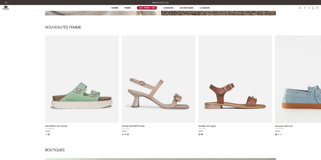Click Cuir Velours under Mocassins ANITA
Image resolution: width=321 pixels, height=160 pixels.
(x=280, y=128)
